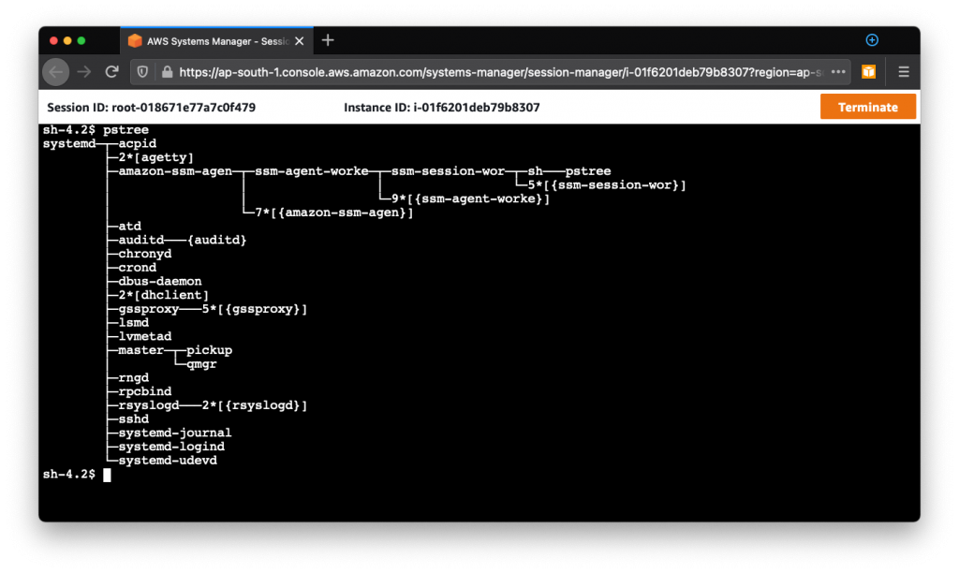
Task: Click the orange container extension icon
Action: [x=868, y=72]
